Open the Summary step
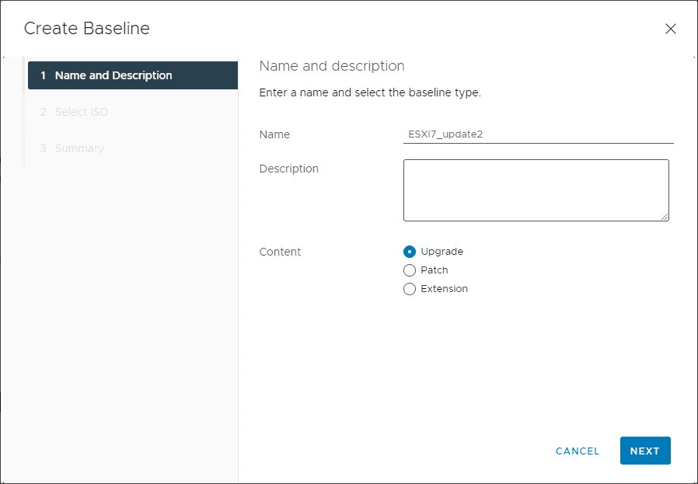The height and width of the screenshot is (484, 698). coord(79,148)
